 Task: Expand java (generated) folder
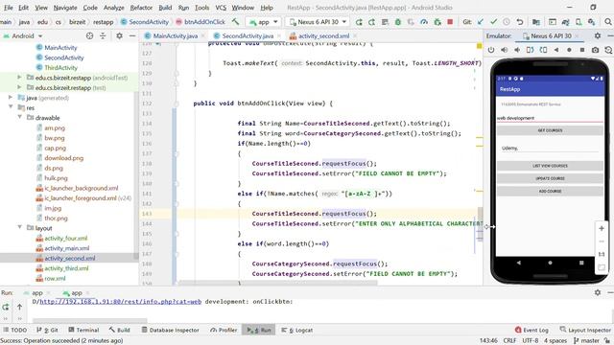[x=11, y=98]
